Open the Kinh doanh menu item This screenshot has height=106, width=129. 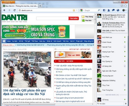click(57, 41)
